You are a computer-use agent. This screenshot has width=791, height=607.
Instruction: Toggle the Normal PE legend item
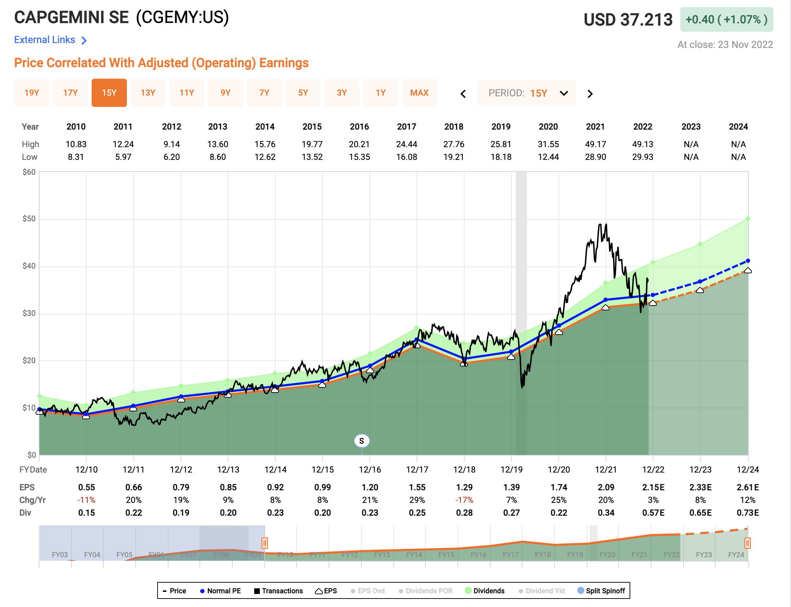220,591
